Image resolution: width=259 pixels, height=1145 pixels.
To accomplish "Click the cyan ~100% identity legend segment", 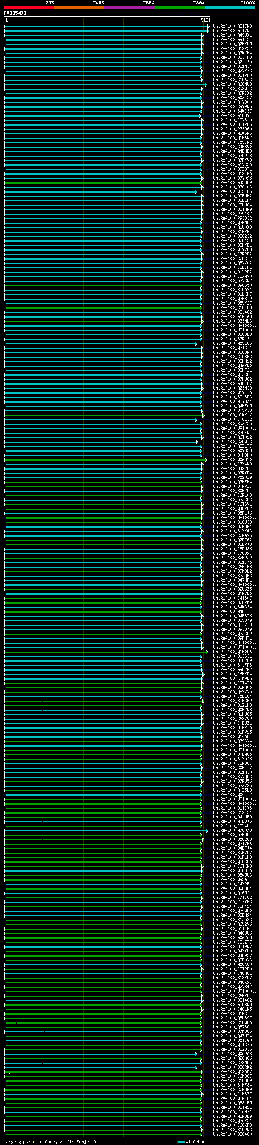I will [229, 7].
